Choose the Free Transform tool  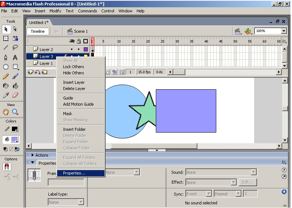coord(6,38)
